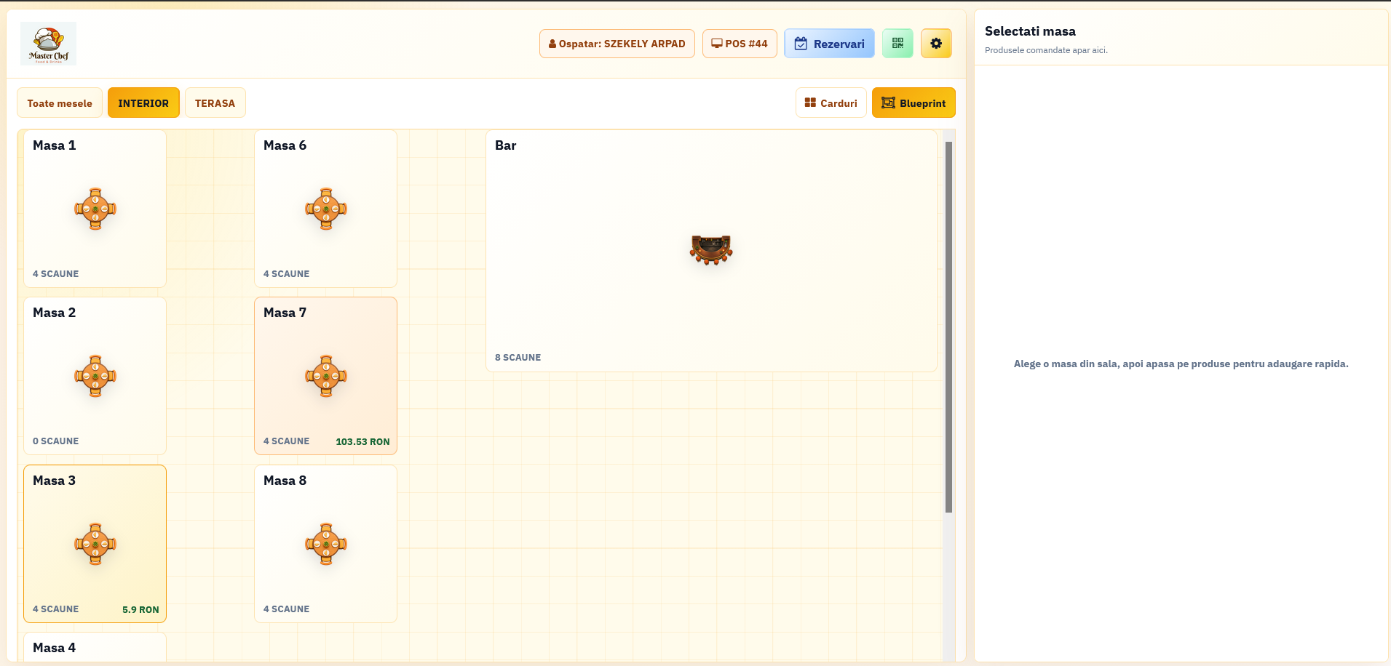Click the POS #44 button
This screenshot has width=1391, height=666.
tap(740, 44)
